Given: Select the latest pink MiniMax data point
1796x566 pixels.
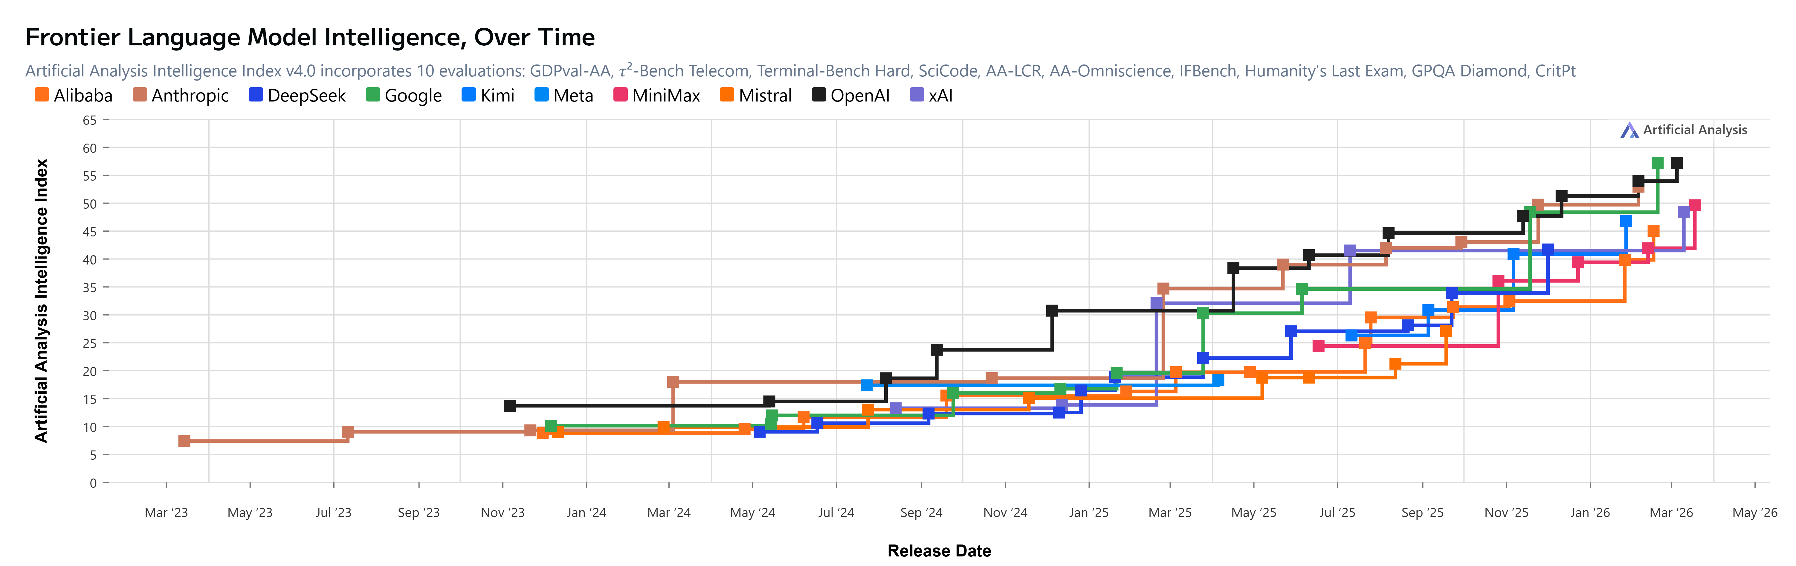Looking at the screenshot, I should [1695, 205].
